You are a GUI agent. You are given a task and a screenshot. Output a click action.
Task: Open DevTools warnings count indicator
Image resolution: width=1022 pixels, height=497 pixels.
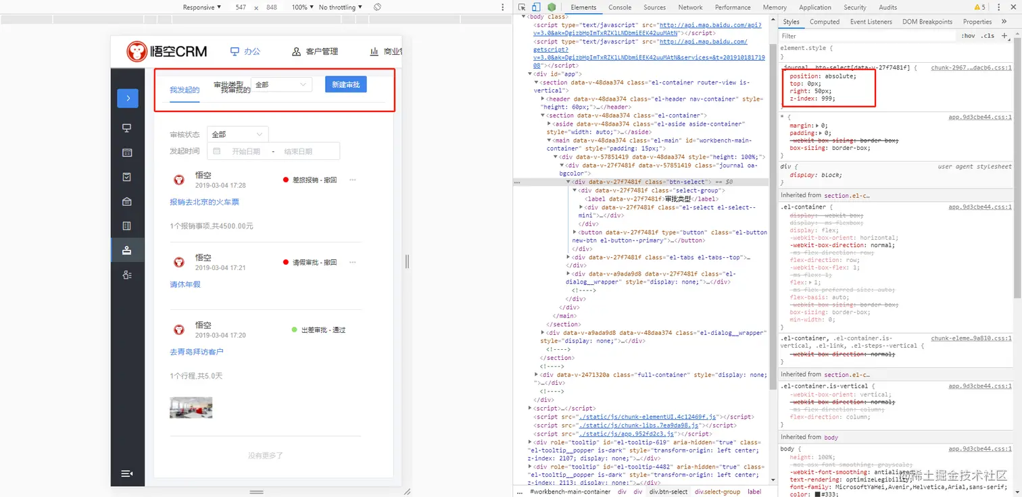(979, 7)
